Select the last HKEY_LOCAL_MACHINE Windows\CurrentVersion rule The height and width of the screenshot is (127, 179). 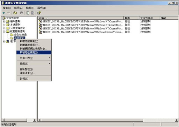[x=81, y=32]
